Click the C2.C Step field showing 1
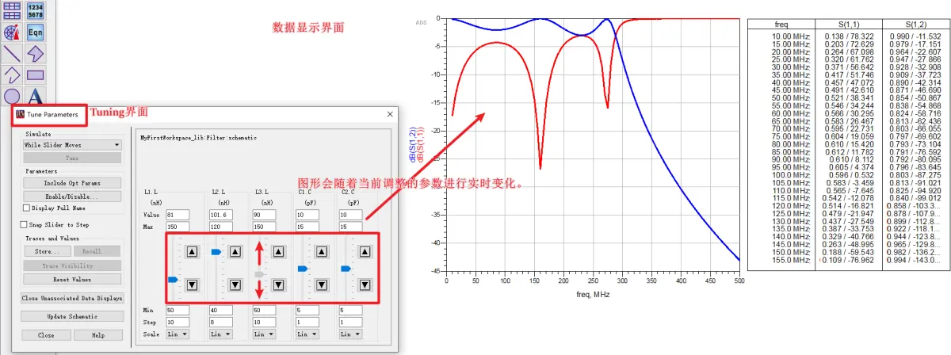951x355 pixels. coord(349,323)
